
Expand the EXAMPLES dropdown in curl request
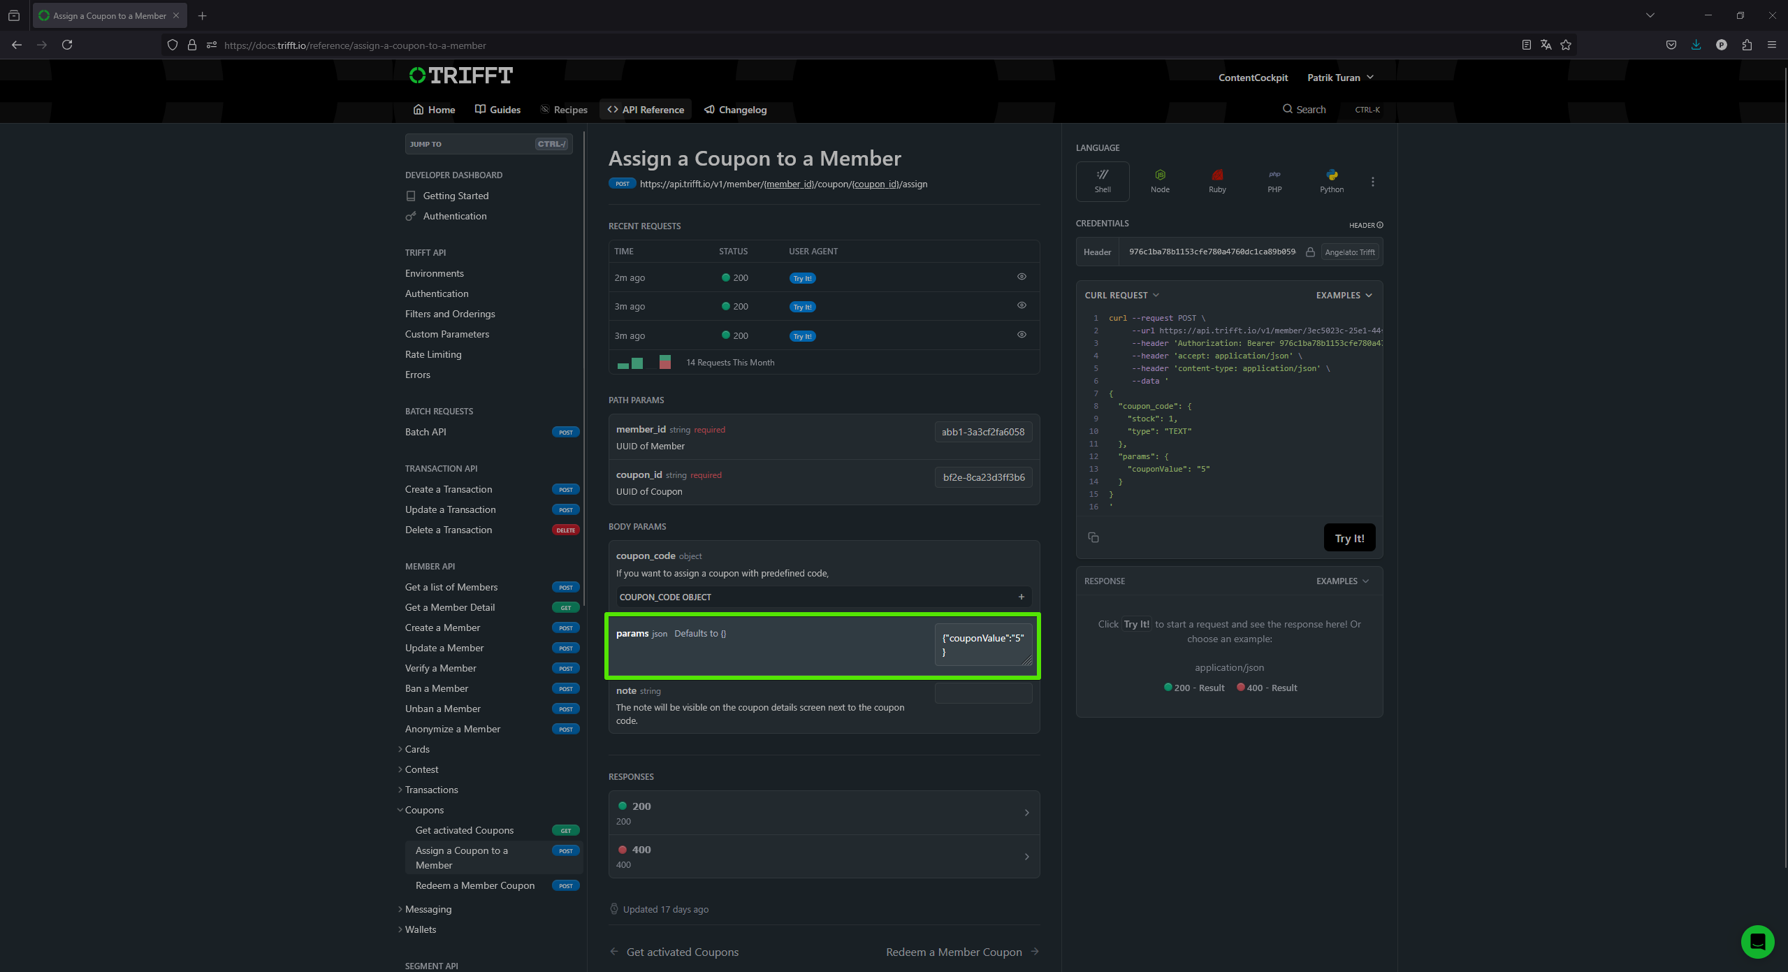(1342, 294)
